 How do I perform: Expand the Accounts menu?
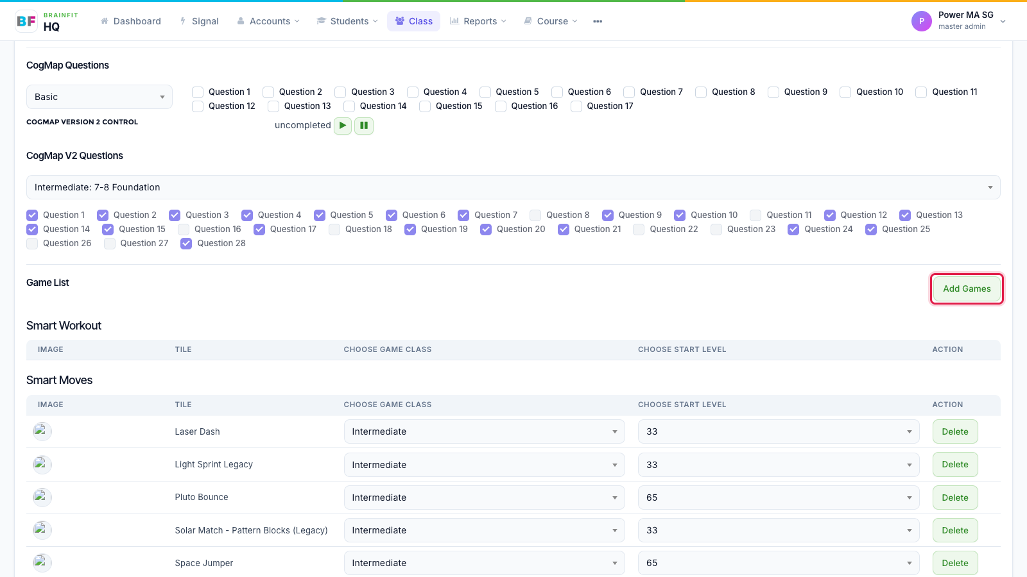pyautogui.click(x=268, y=21)
